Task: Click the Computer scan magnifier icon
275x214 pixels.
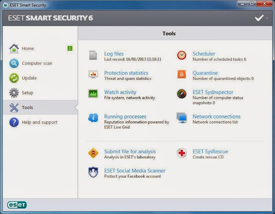Action: [14, 63]
